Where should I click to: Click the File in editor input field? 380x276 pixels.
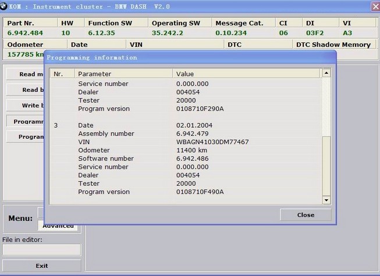(x=42, y=250)
